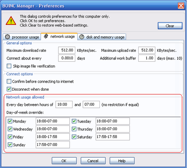Viewport: 187px width, 168px height.
Task: Disable the Thursday override checkbox
Action: [x=74, y=129]
